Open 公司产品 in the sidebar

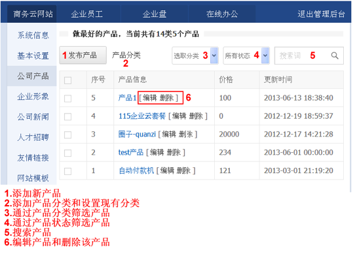point(33,76)
